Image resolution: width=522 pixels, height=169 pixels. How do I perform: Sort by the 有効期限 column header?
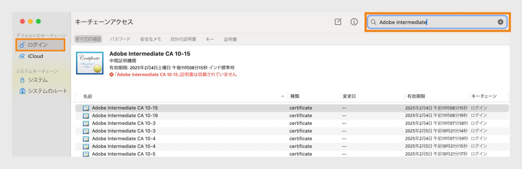(416, 96)
